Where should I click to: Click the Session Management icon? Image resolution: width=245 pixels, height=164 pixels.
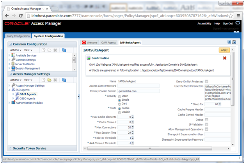click(x=13, y=68)
